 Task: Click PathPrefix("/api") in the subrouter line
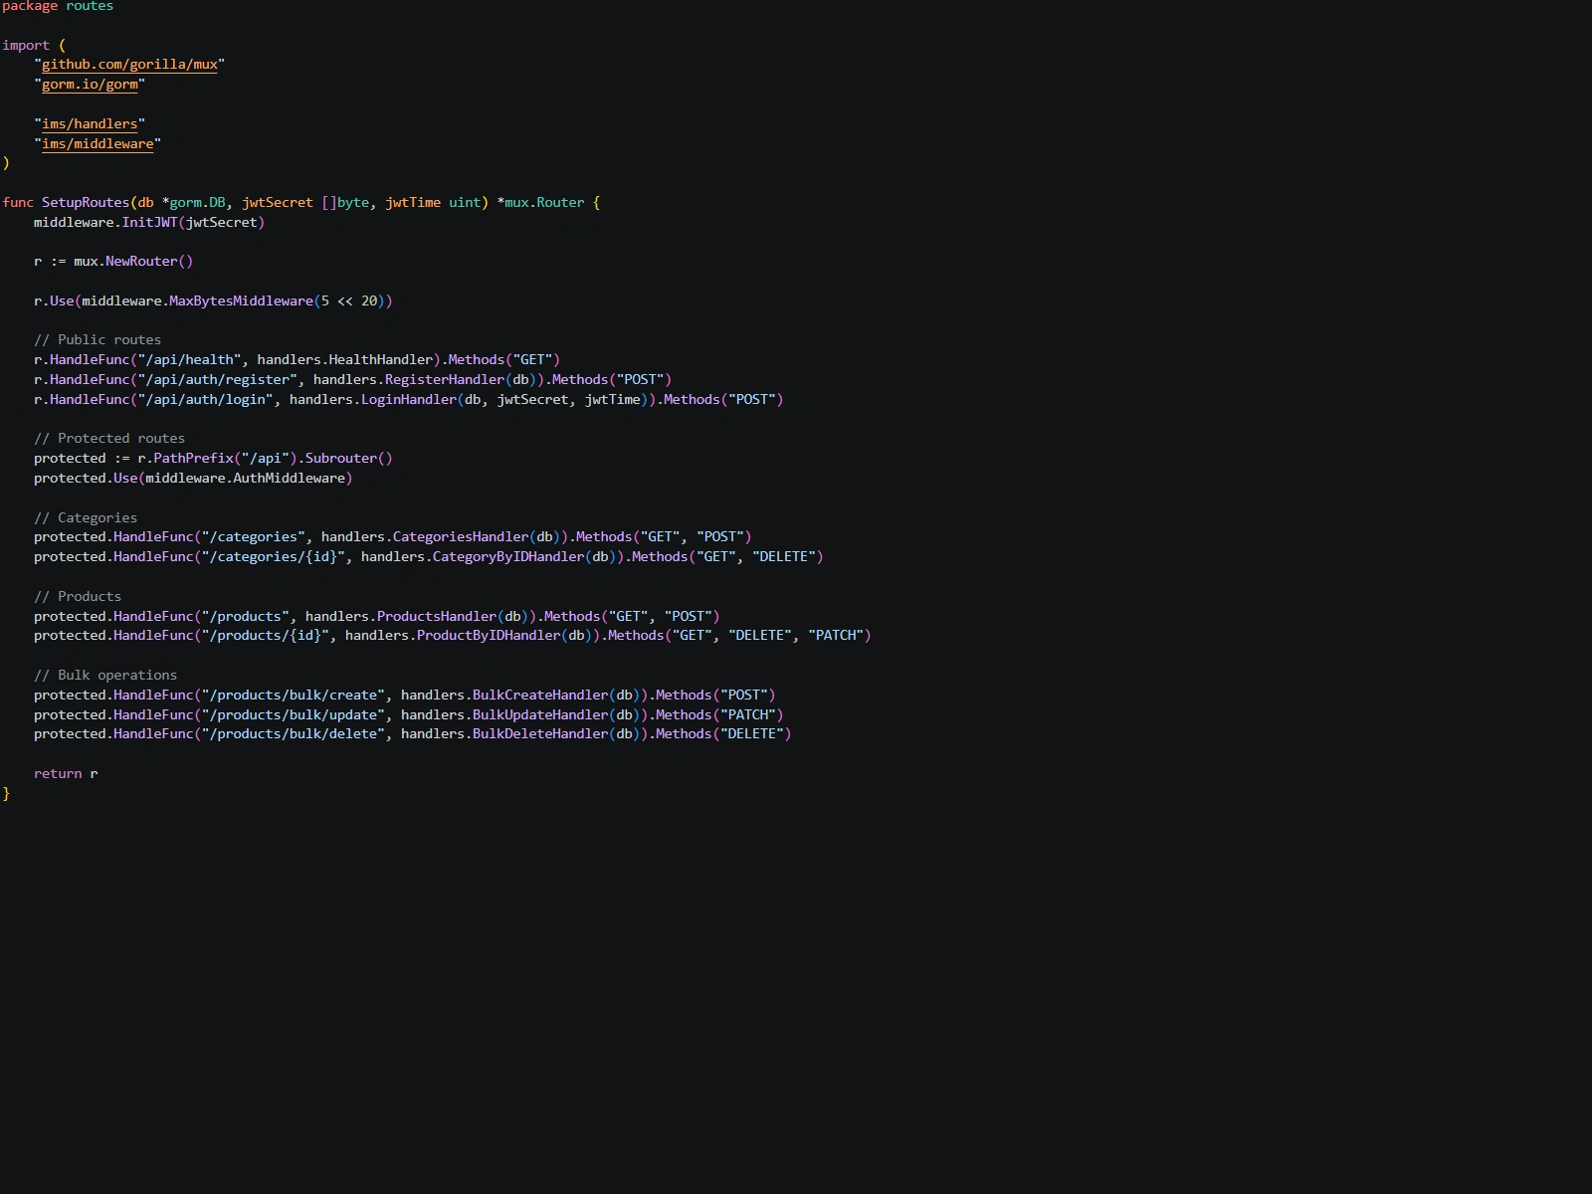tap(225, 458)
